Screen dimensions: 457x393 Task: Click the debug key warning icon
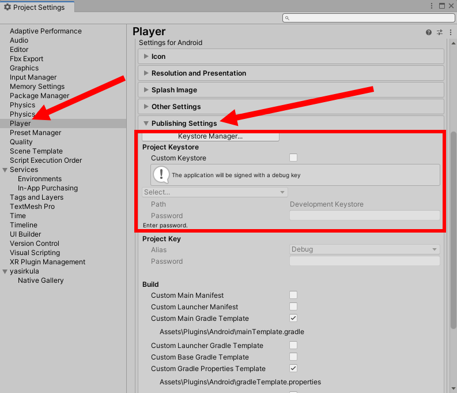(x=161, y=175)
